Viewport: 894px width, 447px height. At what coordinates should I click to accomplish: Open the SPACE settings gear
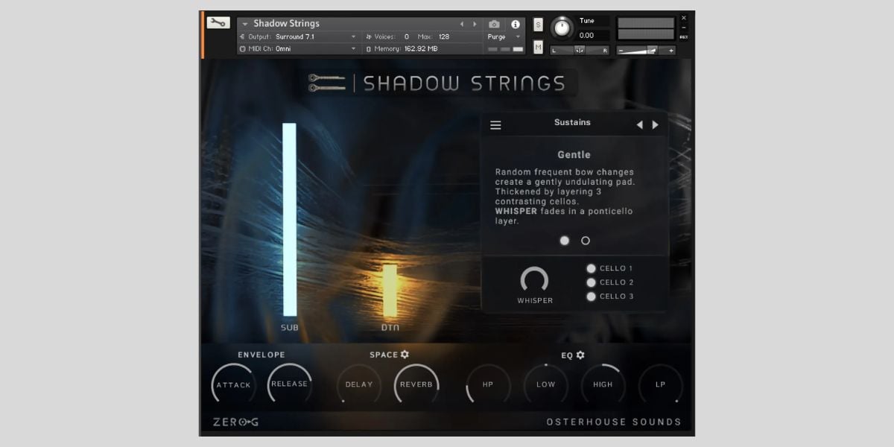click(405, 355)
